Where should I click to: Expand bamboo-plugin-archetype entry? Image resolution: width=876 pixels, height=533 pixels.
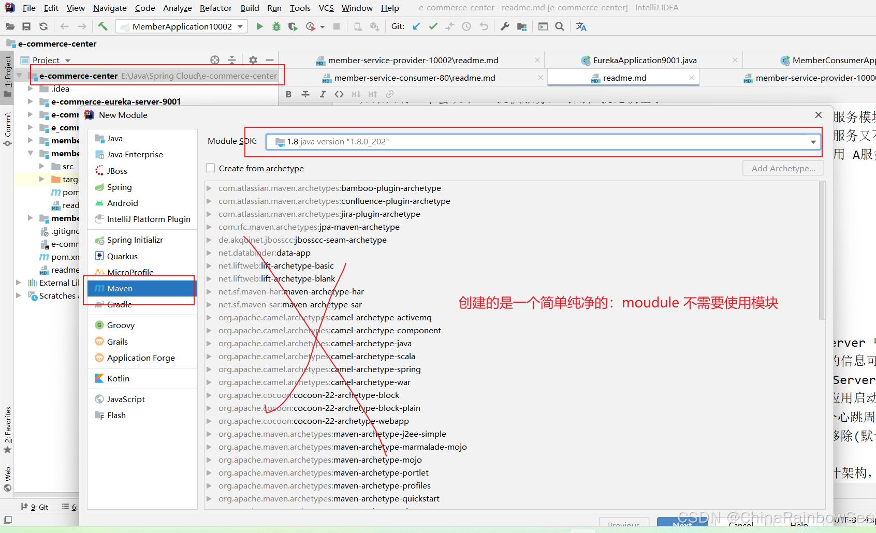coord(209,188)
